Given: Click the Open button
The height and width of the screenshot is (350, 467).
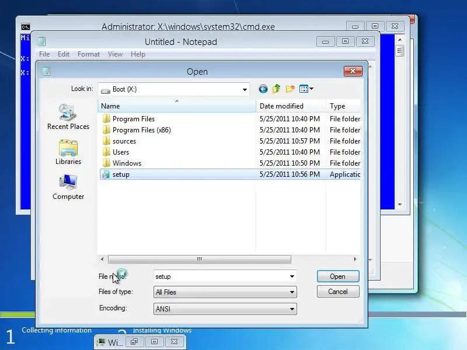Looking at the screenshot, I should (338, 276).
